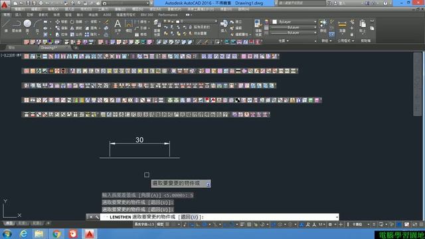Click the Copy tool icon in Modify panel
425x239 pixels.
tap(58, 28)
